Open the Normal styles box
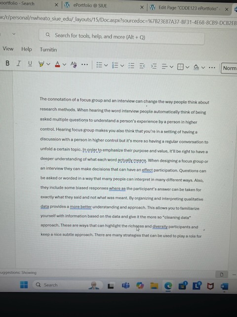Screen dimensions: 237x317 229,68
